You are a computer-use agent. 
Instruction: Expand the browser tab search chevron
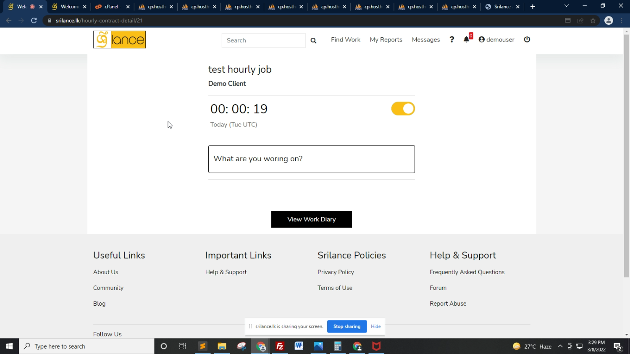[x=566, y=6]
